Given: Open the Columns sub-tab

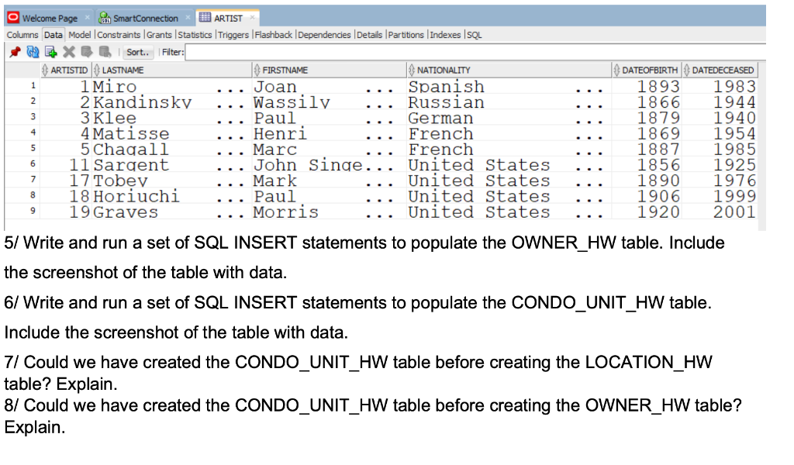Looking at the screenshot, I should (22, 34).
